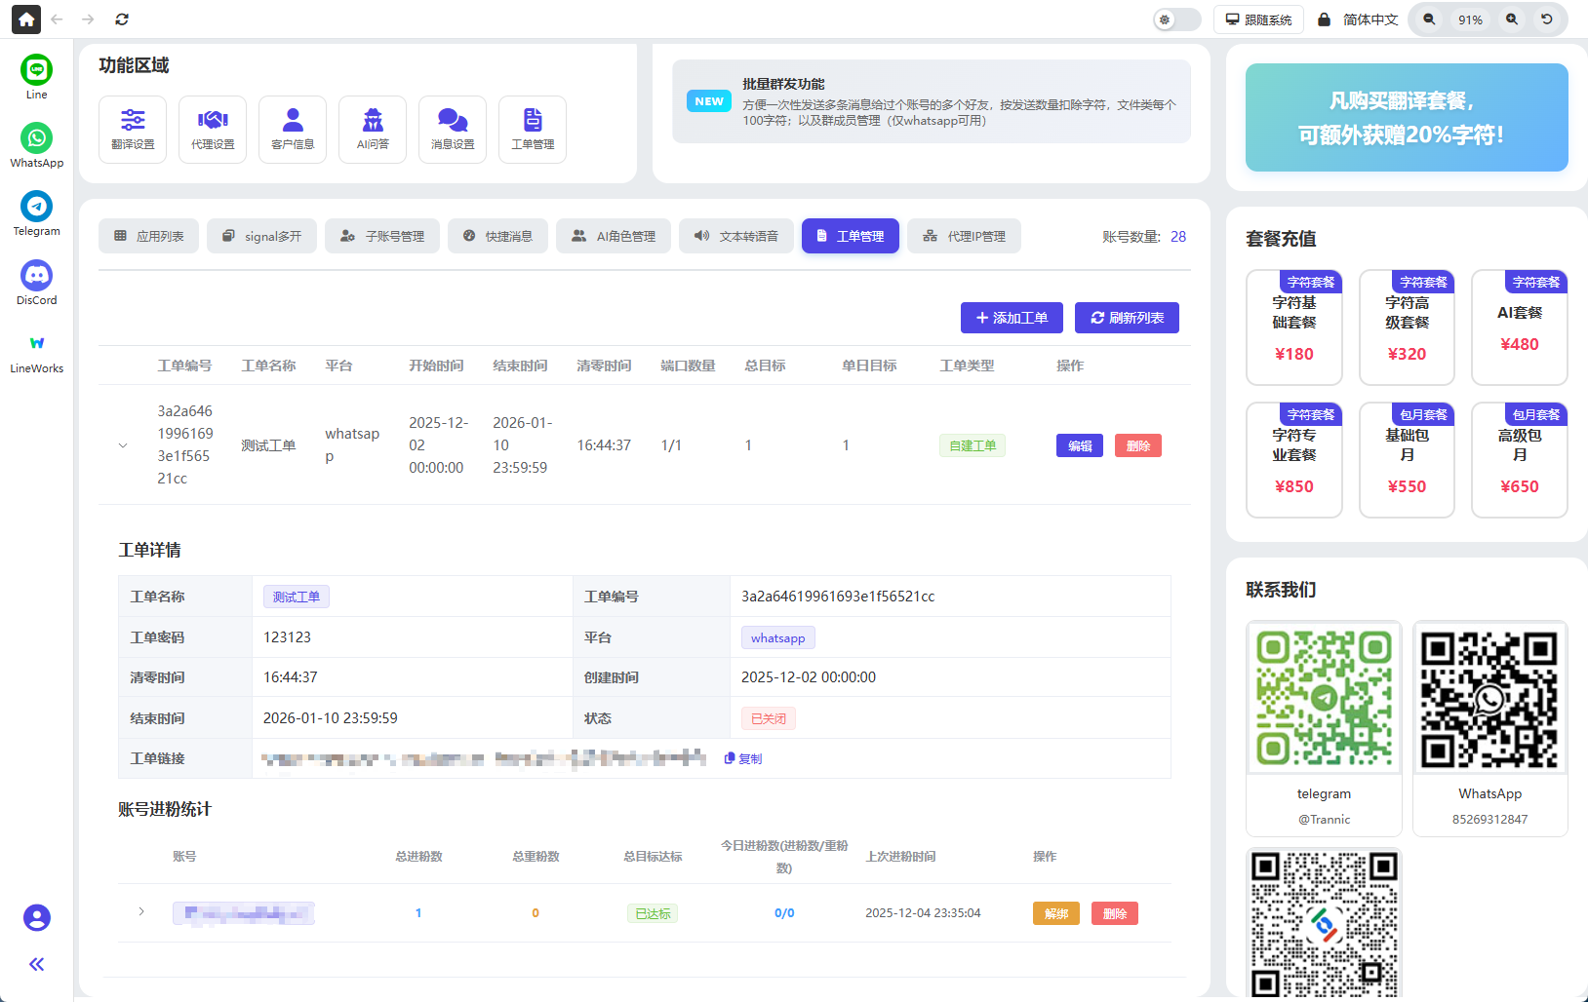This screenshot has height=1002, width=1588.
Task: Toggle the dark mode switch
Action: click(x=1176, y=19)
